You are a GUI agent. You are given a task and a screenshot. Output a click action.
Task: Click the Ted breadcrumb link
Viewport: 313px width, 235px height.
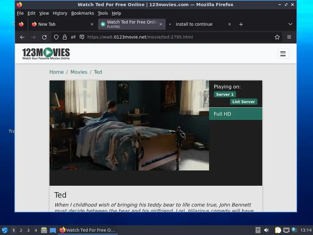(x=98, y=72)
